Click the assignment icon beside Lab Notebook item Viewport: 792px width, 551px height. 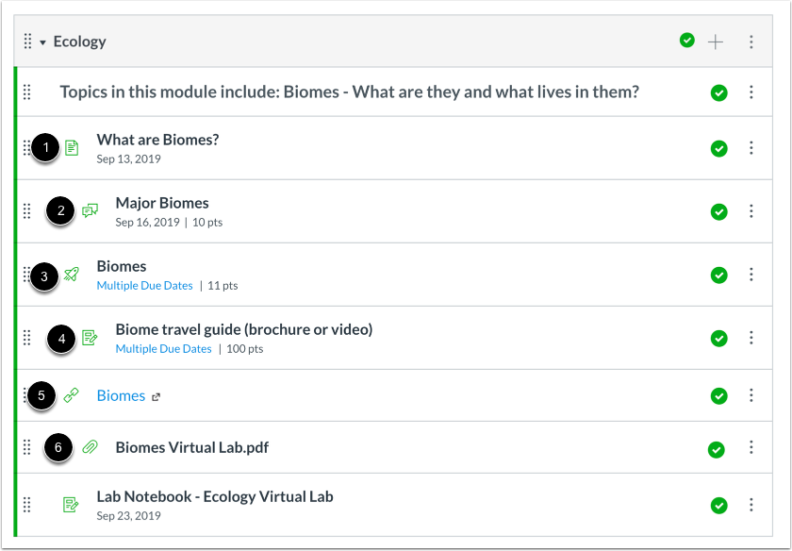pyautogui.click(x=71, y=504)
